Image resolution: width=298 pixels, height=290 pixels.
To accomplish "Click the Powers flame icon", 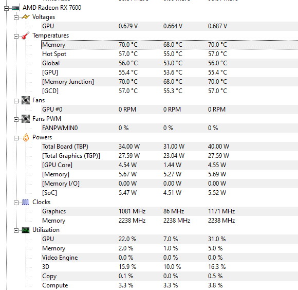I will pyautogui.click(x=26, y=137).
